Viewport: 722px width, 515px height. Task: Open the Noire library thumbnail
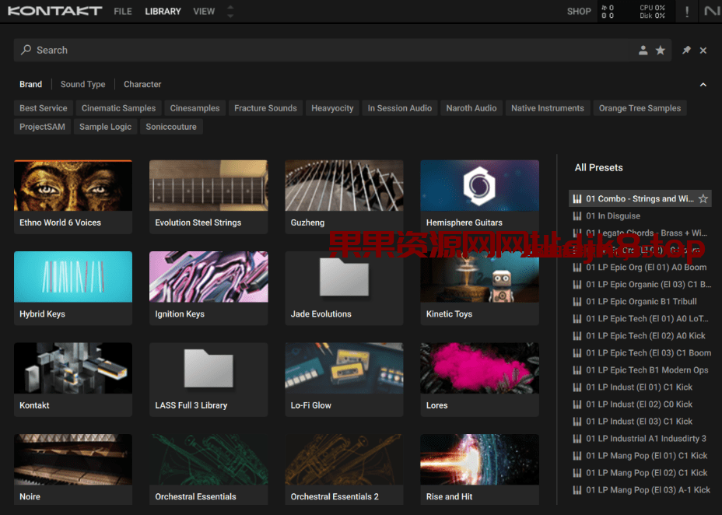[x=72, y=459]
